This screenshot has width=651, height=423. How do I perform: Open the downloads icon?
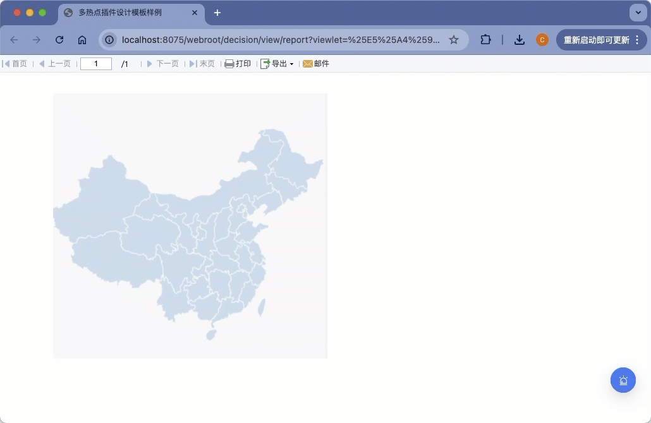[519, 40]
